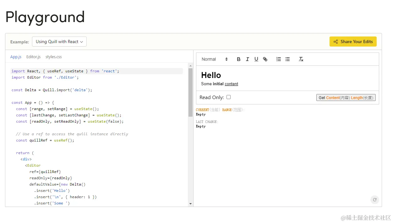Clear text formatting with the Tx icon

pos(301,59)
